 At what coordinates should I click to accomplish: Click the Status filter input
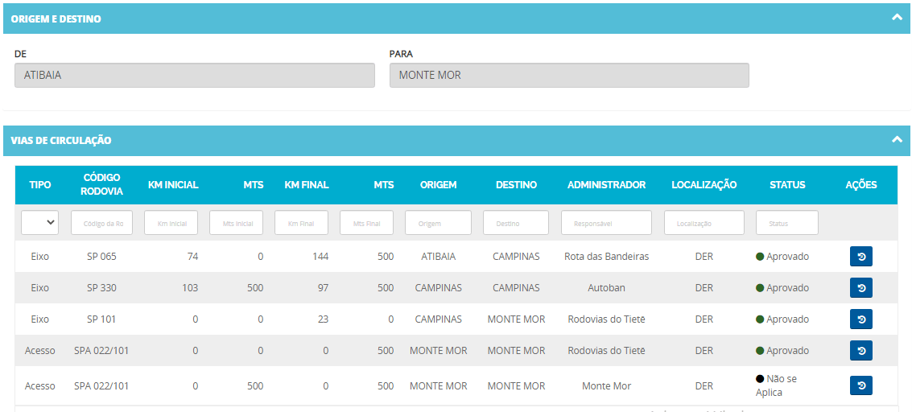pos(786,223)
